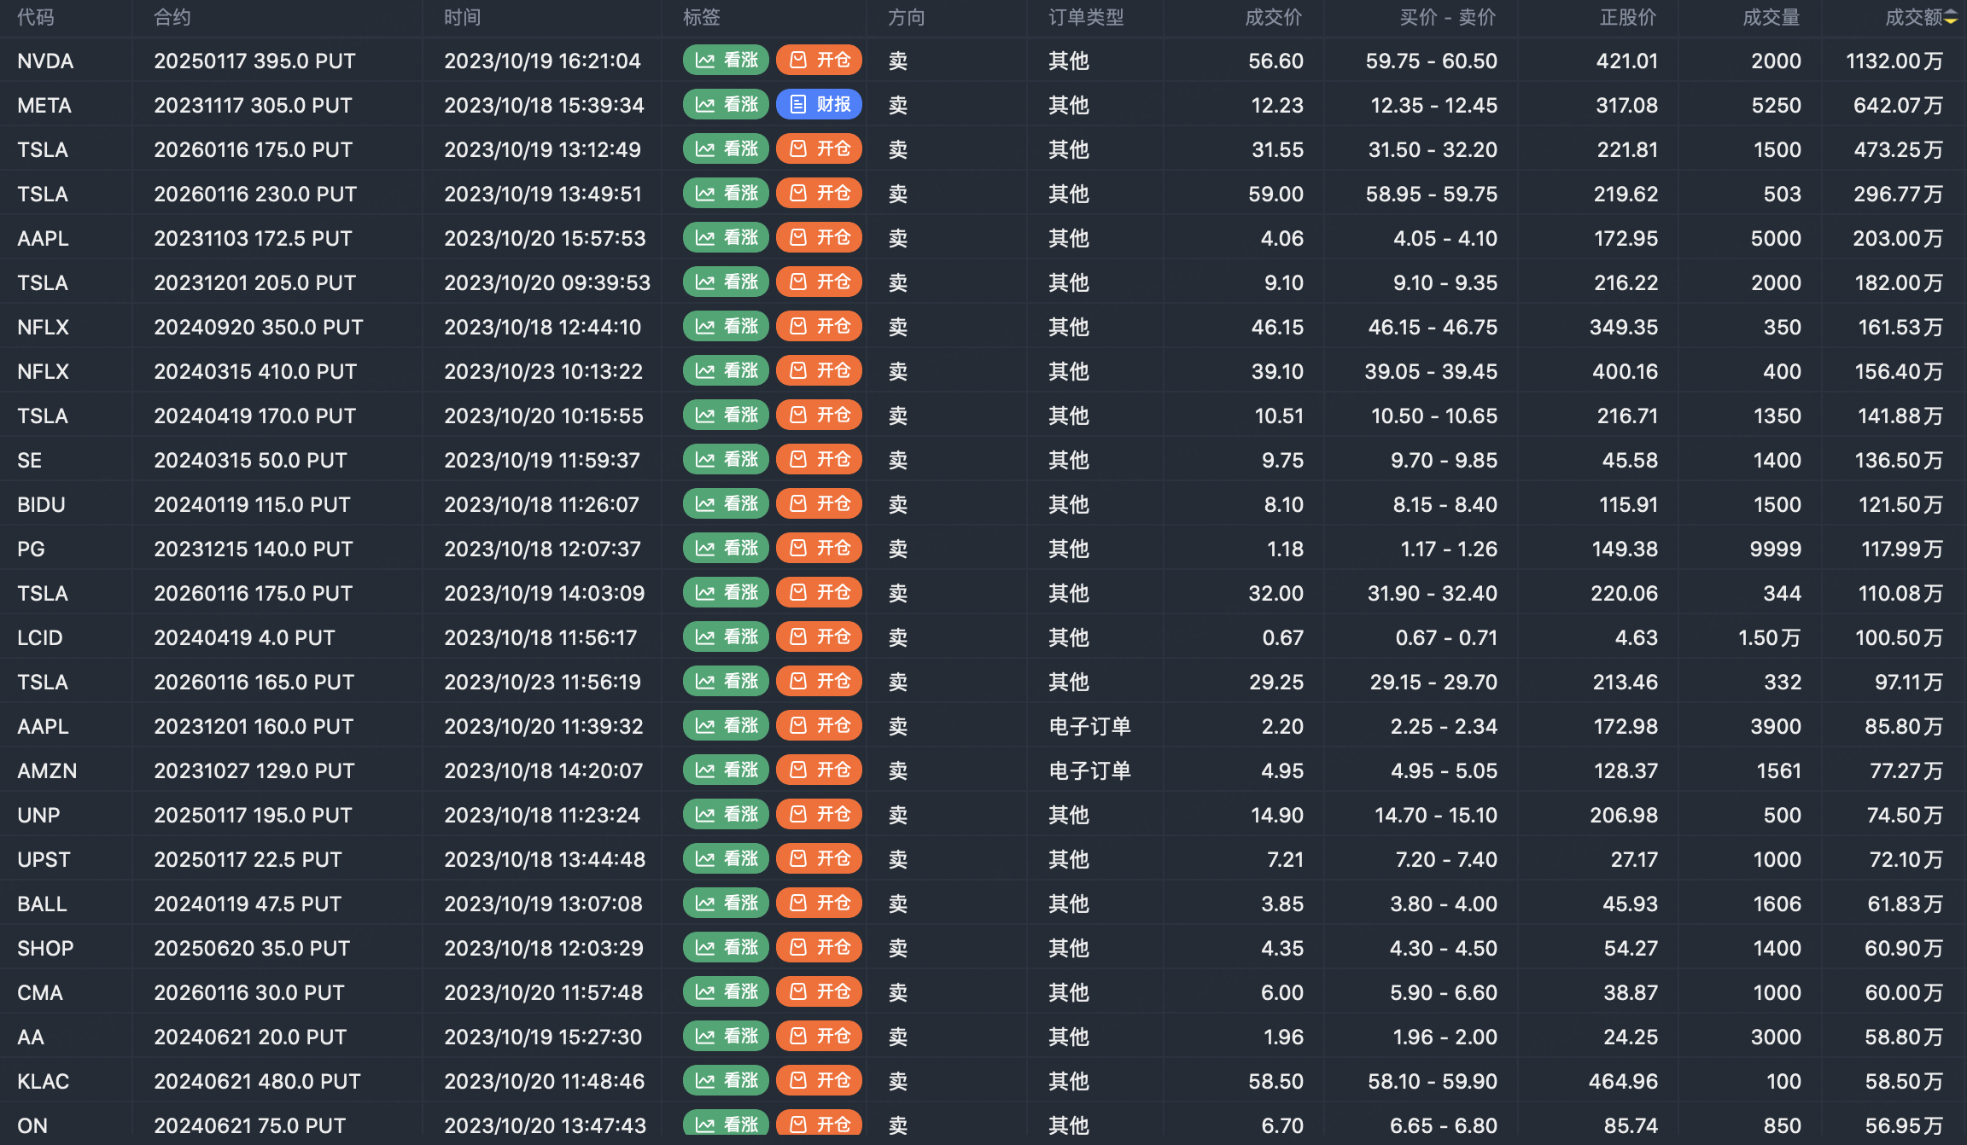Sort by the 成交价 column header
The image size is (1967, 1145).
click(1273, 18)
